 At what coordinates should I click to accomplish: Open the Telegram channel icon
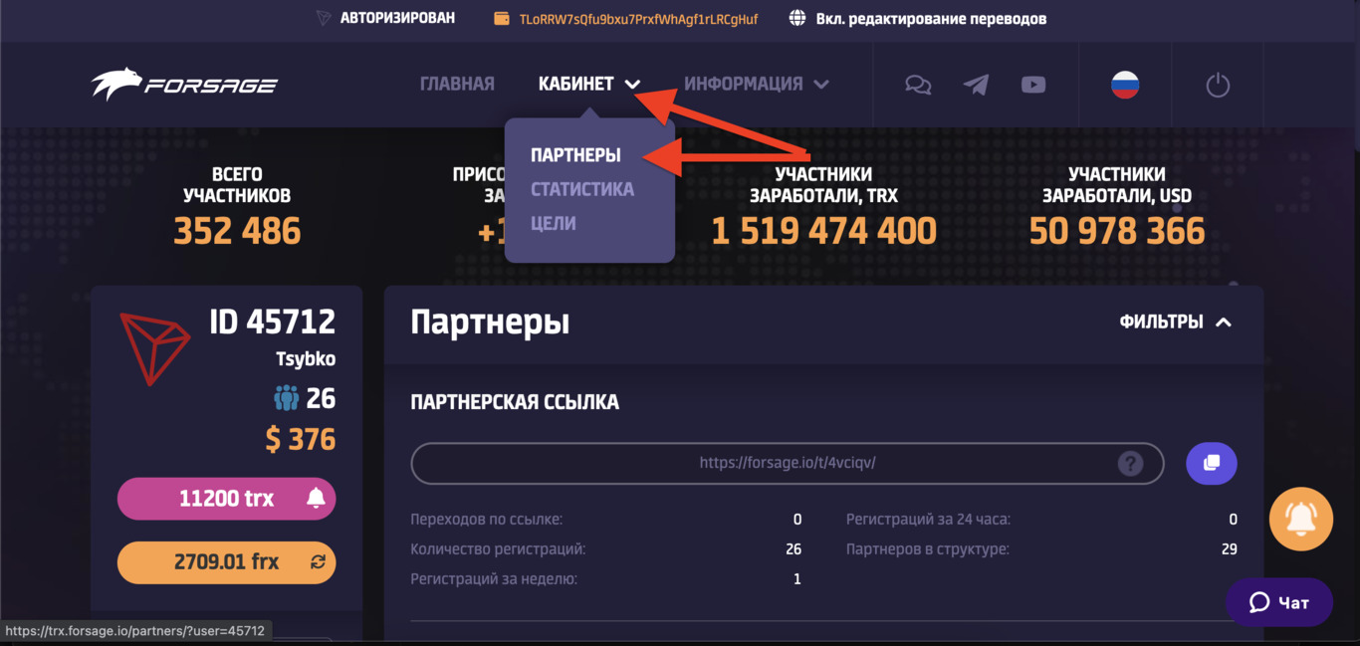976,85
